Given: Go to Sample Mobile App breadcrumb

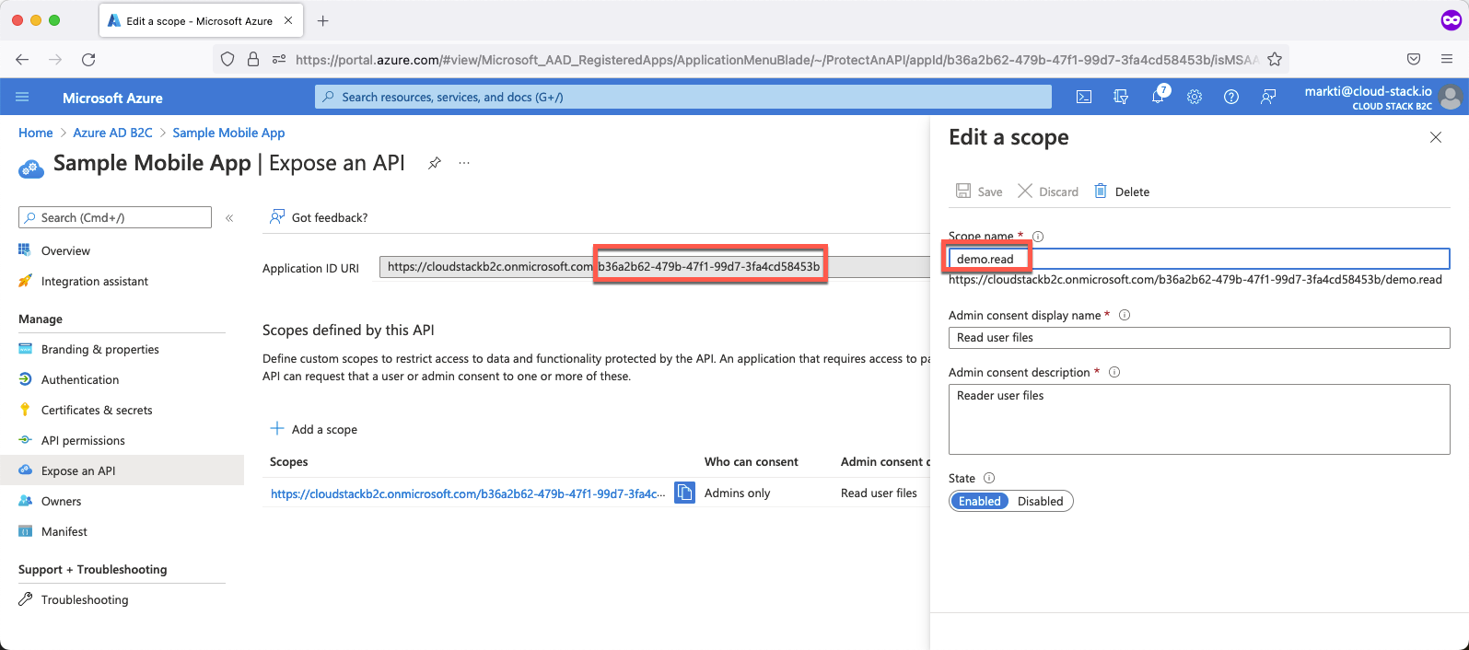Looking at the screenshot, I should point(228,133).
